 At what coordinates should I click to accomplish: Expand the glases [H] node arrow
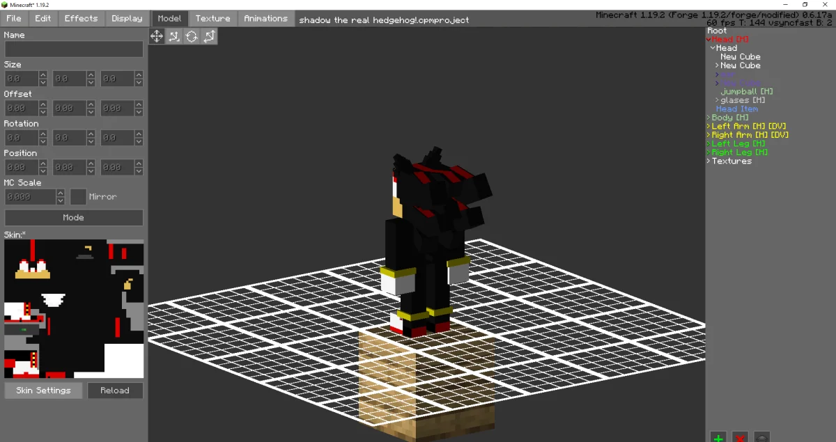[717, 100]
